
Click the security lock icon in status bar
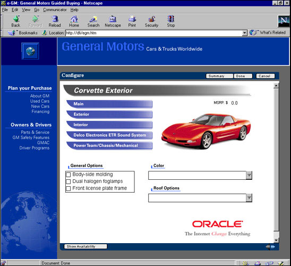point(3,263)
